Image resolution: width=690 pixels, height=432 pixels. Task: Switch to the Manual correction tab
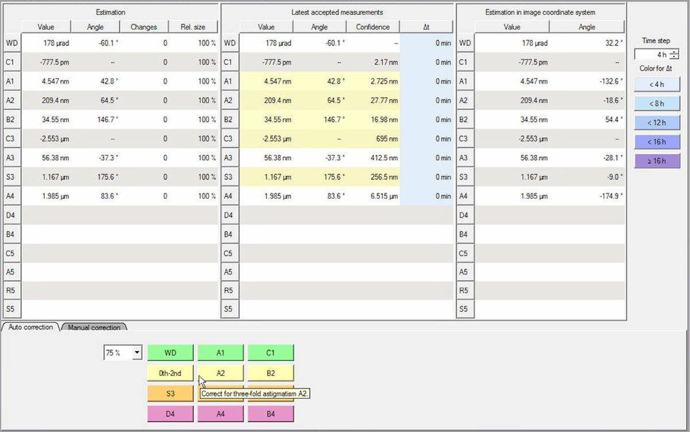pyautogui.click(x=93, y=327)
